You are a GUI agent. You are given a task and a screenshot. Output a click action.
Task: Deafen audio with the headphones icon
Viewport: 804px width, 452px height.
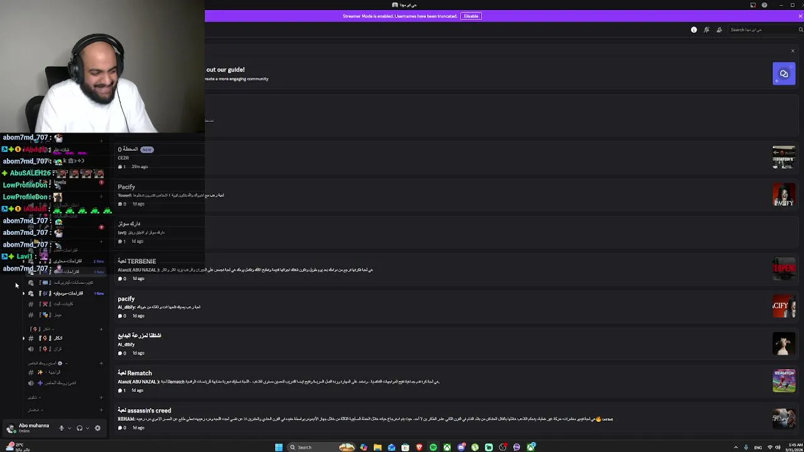click(x=79, y=428)
